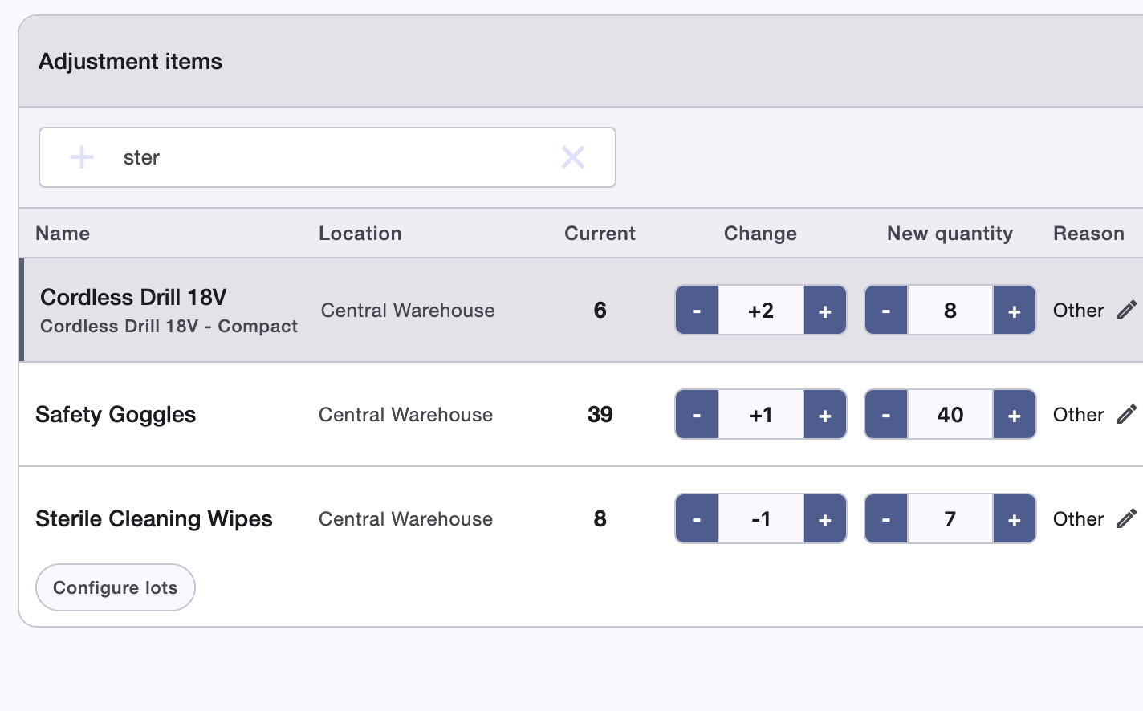Increase new quantity for Cordless Drill 18V
The image size is (1143, 711).
pyautogui.click(x=1015, y=311)
